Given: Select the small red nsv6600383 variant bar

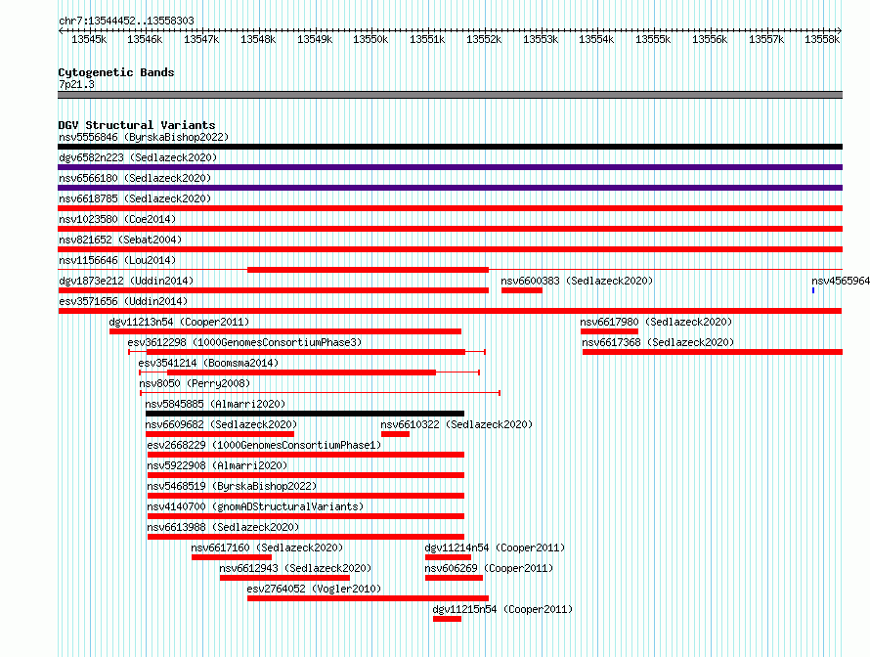Looking at the screenshot, I should [x=522, y=290].
